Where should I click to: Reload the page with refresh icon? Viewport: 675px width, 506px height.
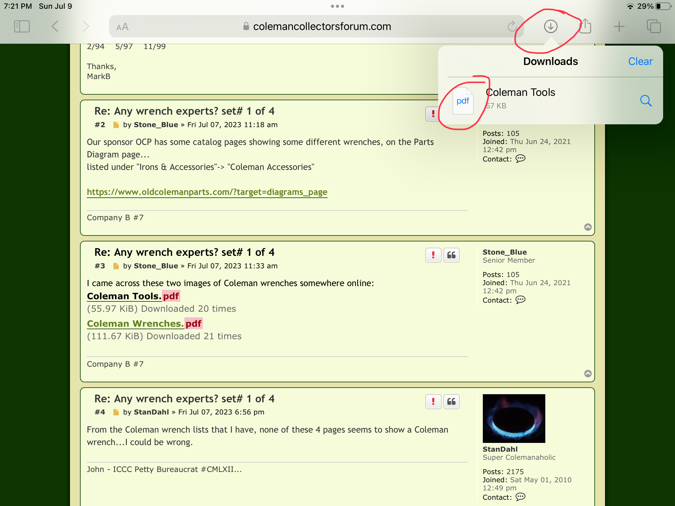click(x=512, y=27)
